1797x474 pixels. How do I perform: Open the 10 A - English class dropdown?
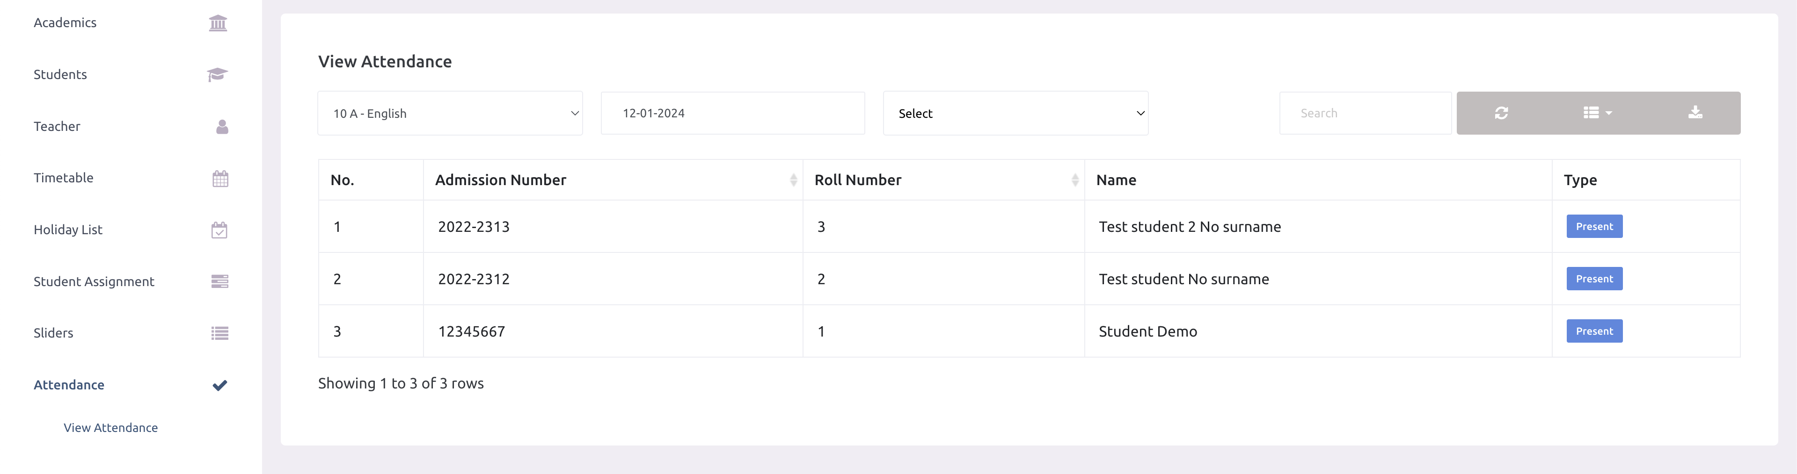450,114
